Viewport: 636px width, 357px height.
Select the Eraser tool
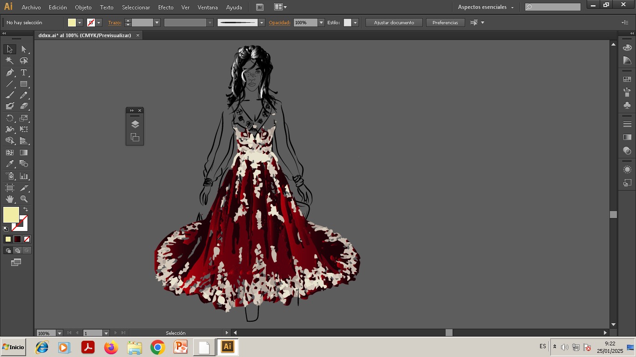[24, 106]
